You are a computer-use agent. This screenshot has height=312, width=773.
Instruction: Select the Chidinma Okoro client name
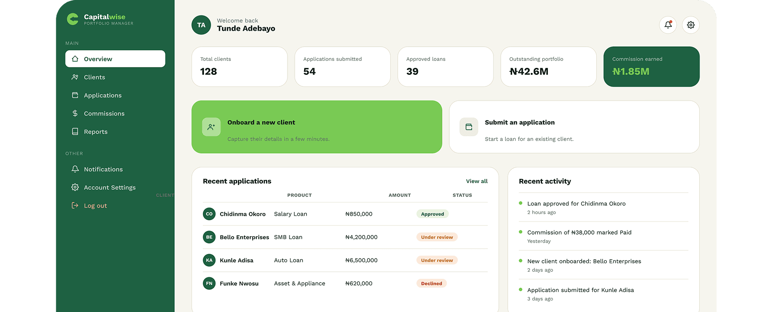coord(243,214)
